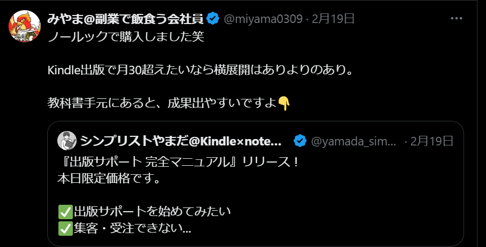Click the Kindle出版で月30超えたい sentence

(200, 71)
